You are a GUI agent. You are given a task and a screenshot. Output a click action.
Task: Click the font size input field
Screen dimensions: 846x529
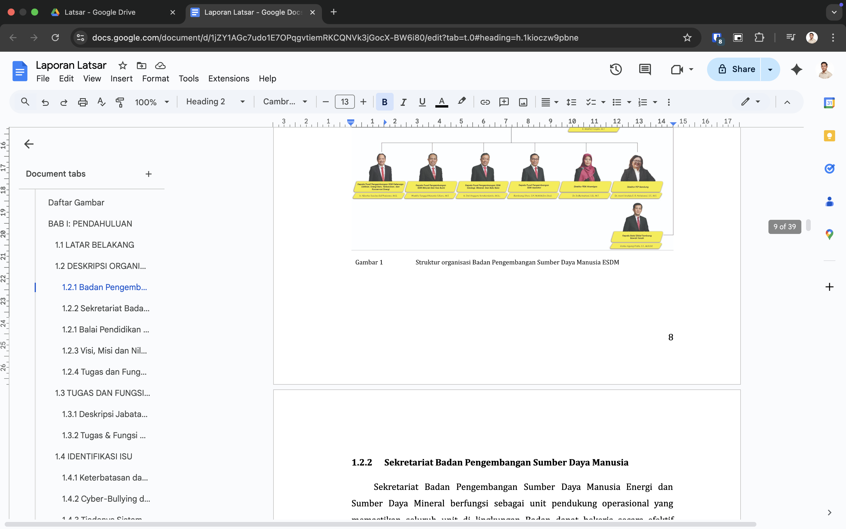pos(344,102)
